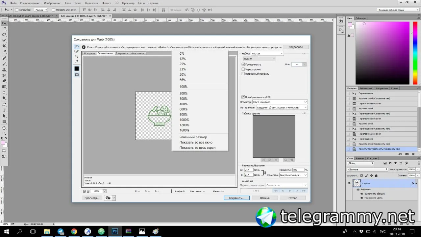The height and width of the screenshot is (237, 421).
Task: Toggle Преобразовать в sRGB checkbox
Action: 243,97
